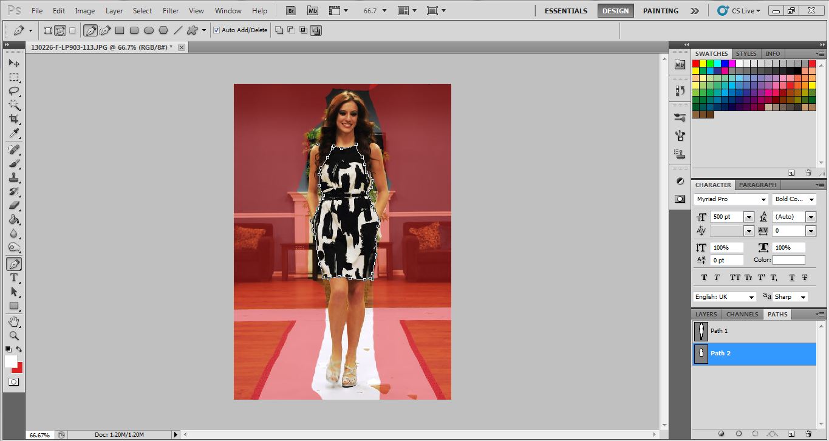829x441 pixels.
Task: Select the History Brush tool
Action: (13, 191)
